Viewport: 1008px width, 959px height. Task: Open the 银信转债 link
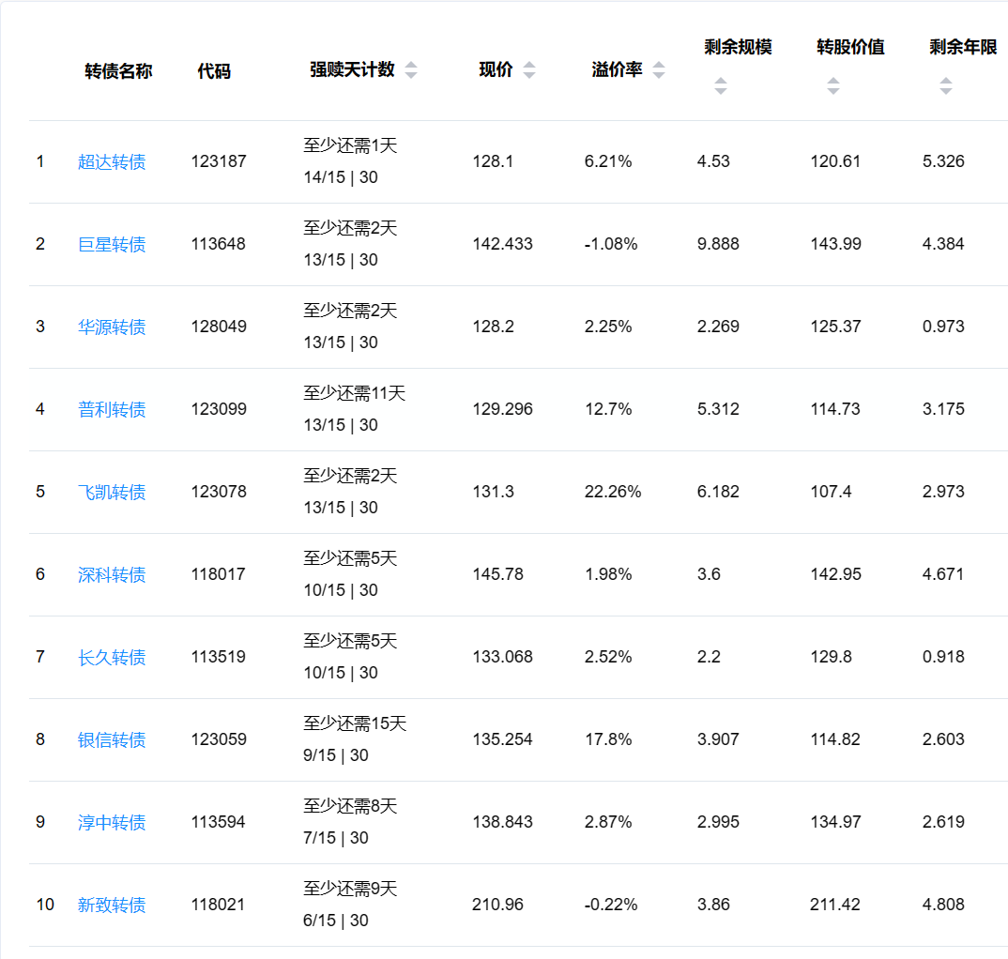point(112,740)
